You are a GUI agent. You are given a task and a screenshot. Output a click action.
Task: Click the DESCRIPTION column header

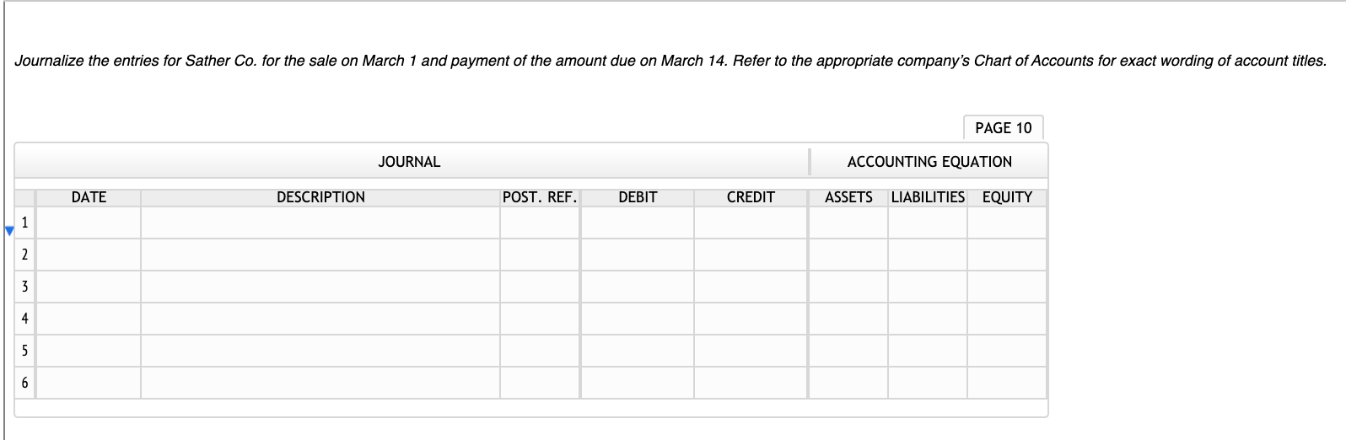pos(320,197)
